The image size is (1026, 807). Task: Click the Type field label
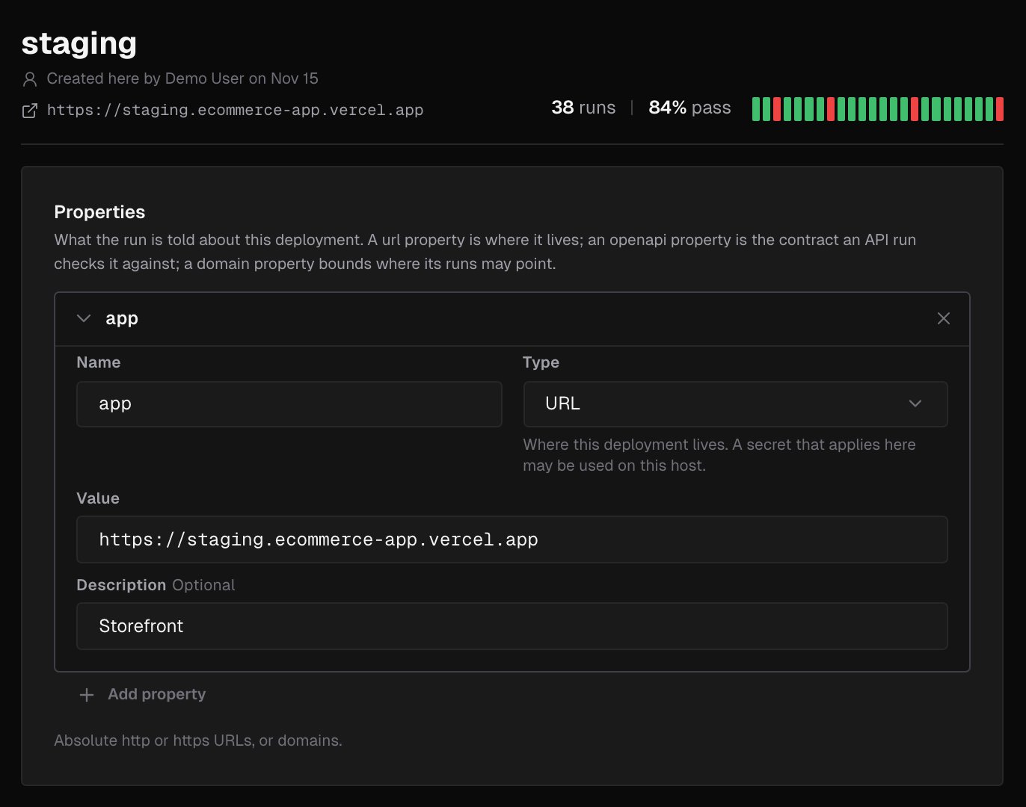click(541, 362)
